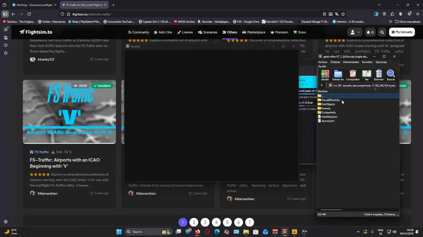Open the Liveries nav item
The image size is (423, 237).
pos(185,32)
